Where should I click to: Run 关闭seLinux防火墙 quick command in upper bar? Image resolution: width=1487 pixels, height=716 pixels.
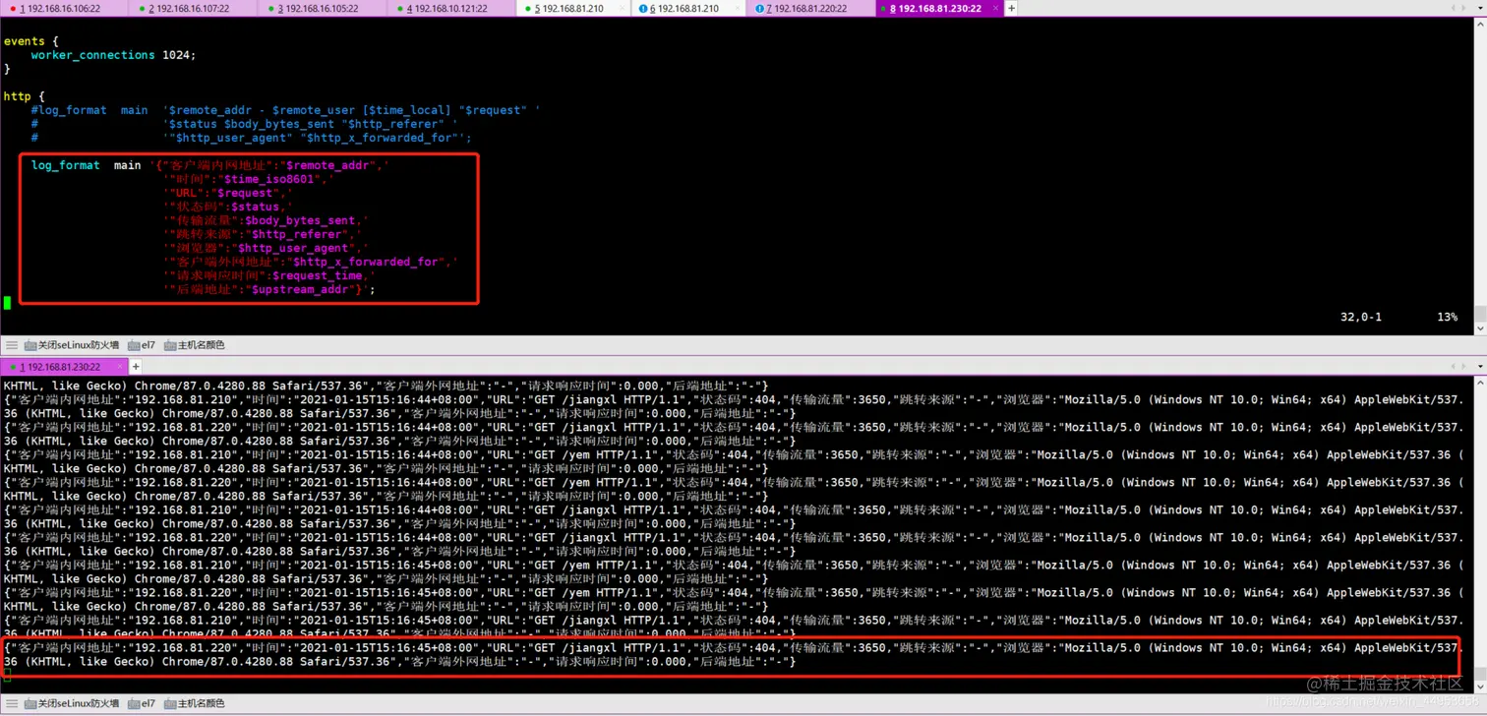coord(71,345)
